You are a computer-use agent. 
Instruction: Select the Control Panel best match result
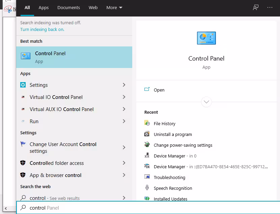pos(74,57)
